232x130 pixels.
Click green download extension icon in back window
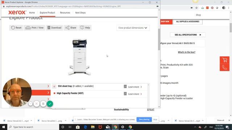[202, 8]
